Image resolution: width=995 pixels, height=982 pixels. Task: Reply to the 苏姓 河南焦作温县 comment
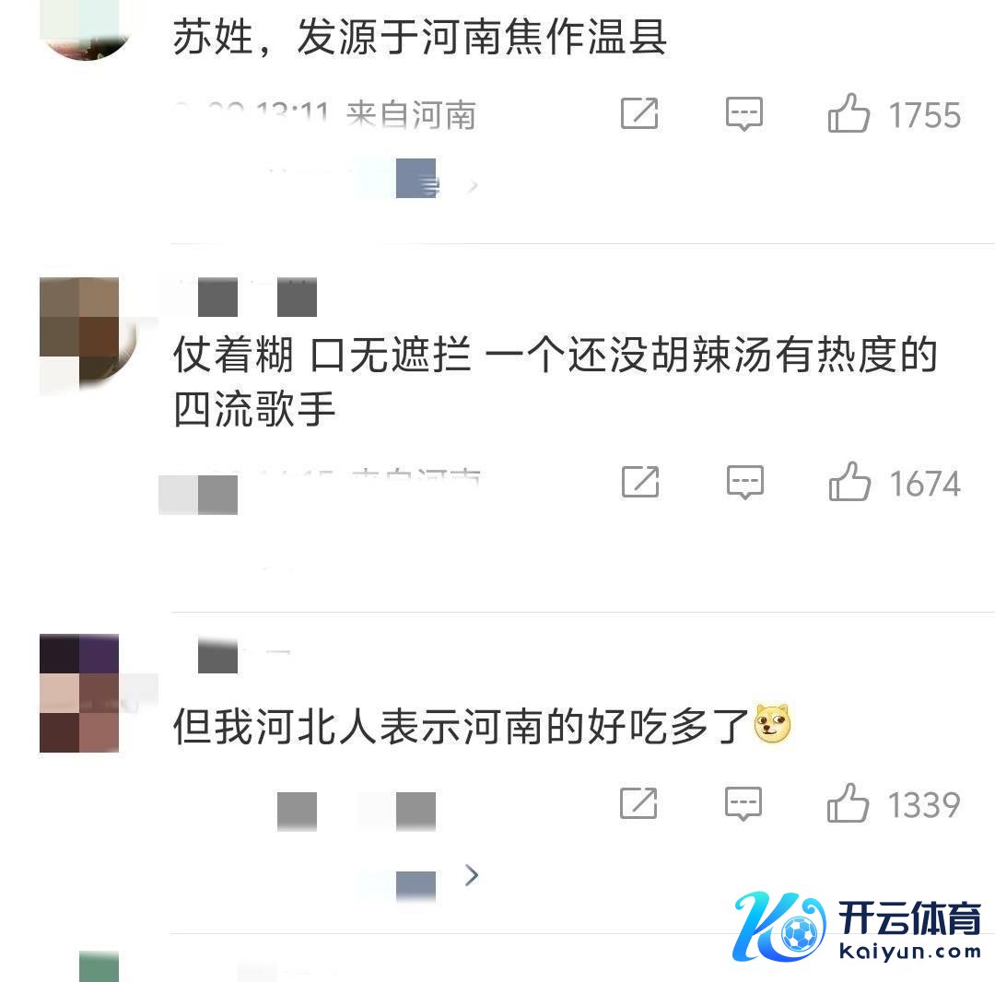[743, 114]
